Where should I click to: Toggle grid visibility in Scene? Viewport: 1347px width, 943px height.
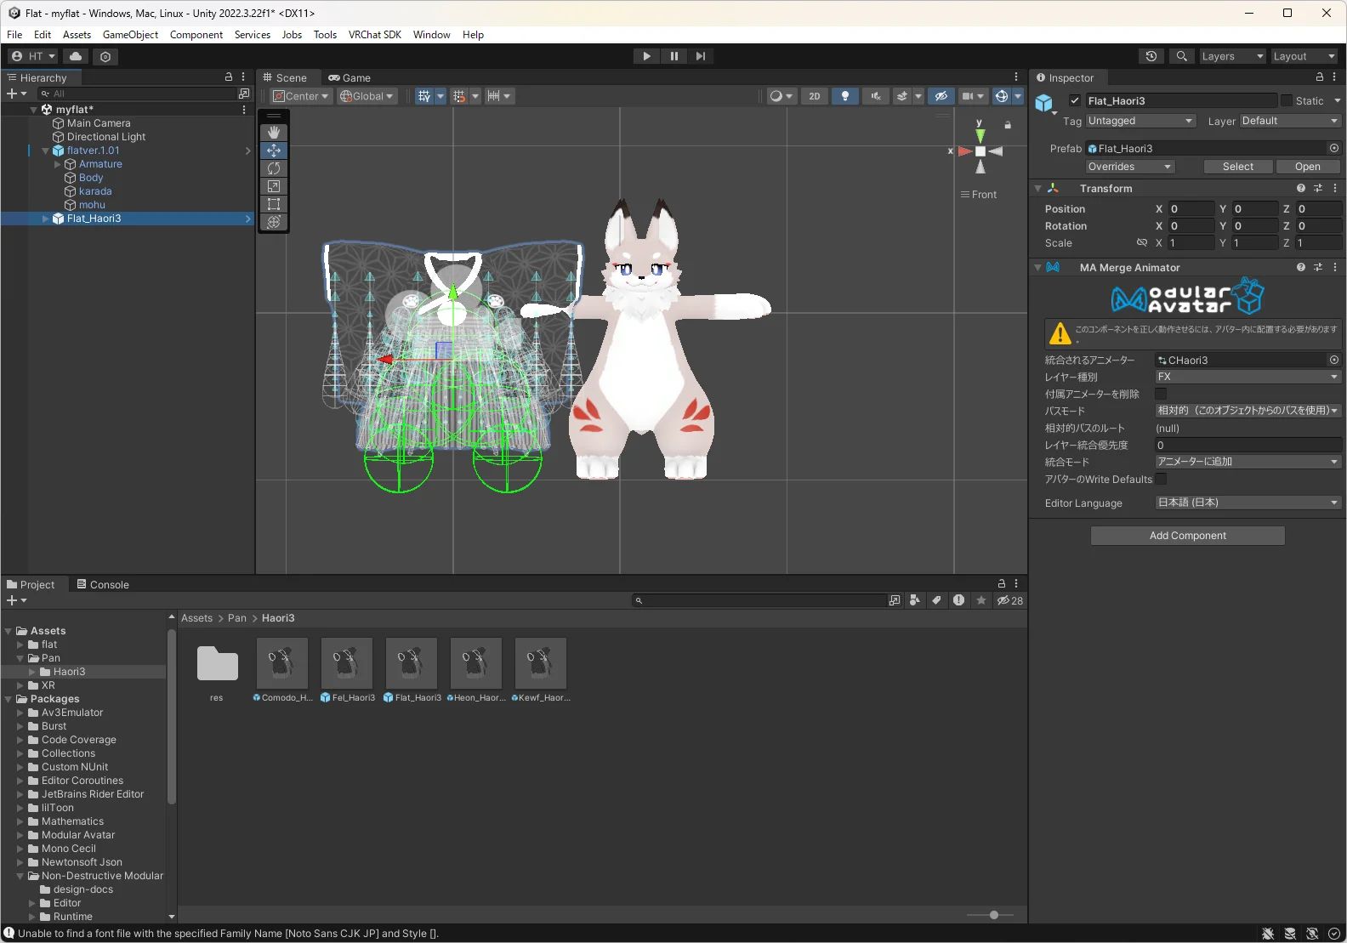[424, 96]
